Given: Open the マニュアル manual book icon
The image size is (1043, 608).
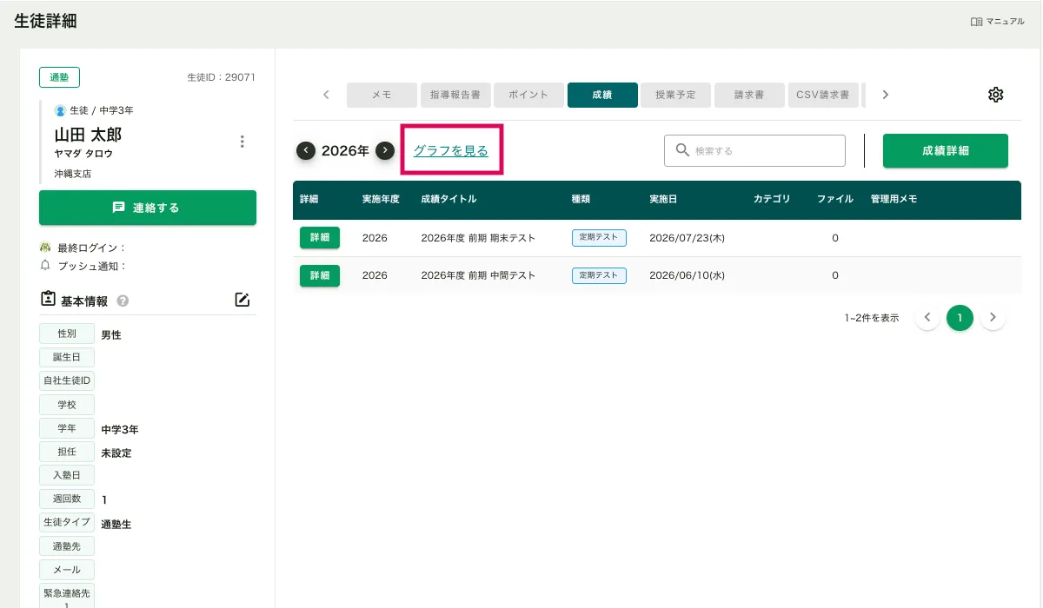Looking at the screenshot, I should coord(976,22).
